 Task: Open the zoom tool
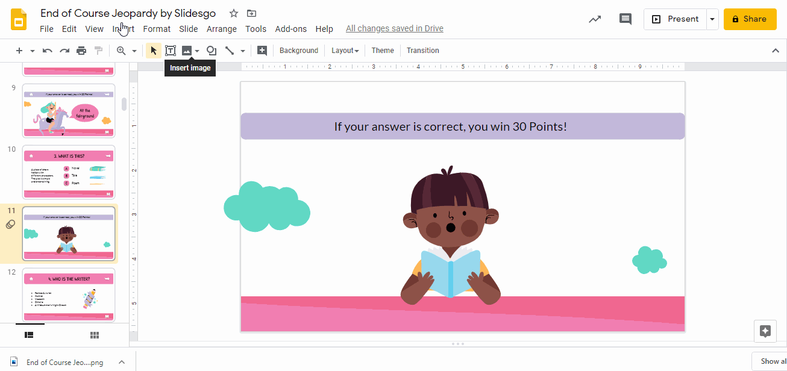point(122,51)
